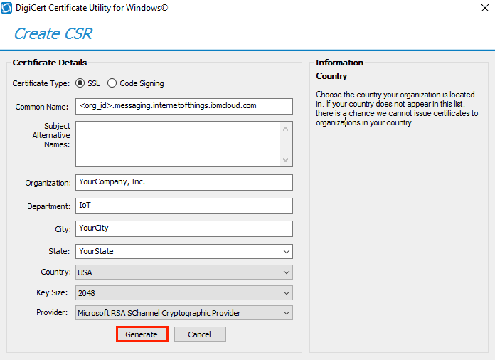Click the DigiCert app icon in title bar
The height and width of the screenshot is (360, 495).
[x=6, y=8]
